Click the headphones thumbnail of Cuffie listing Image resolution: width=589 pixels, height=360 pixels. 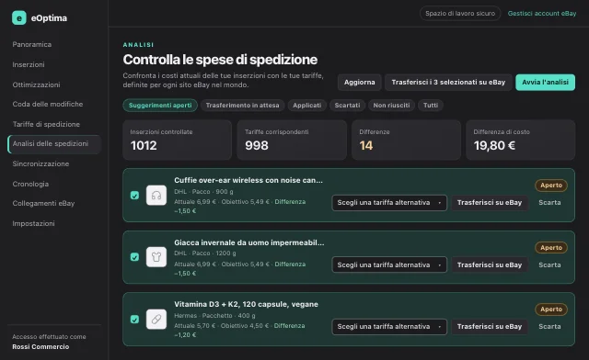point(156,196)
